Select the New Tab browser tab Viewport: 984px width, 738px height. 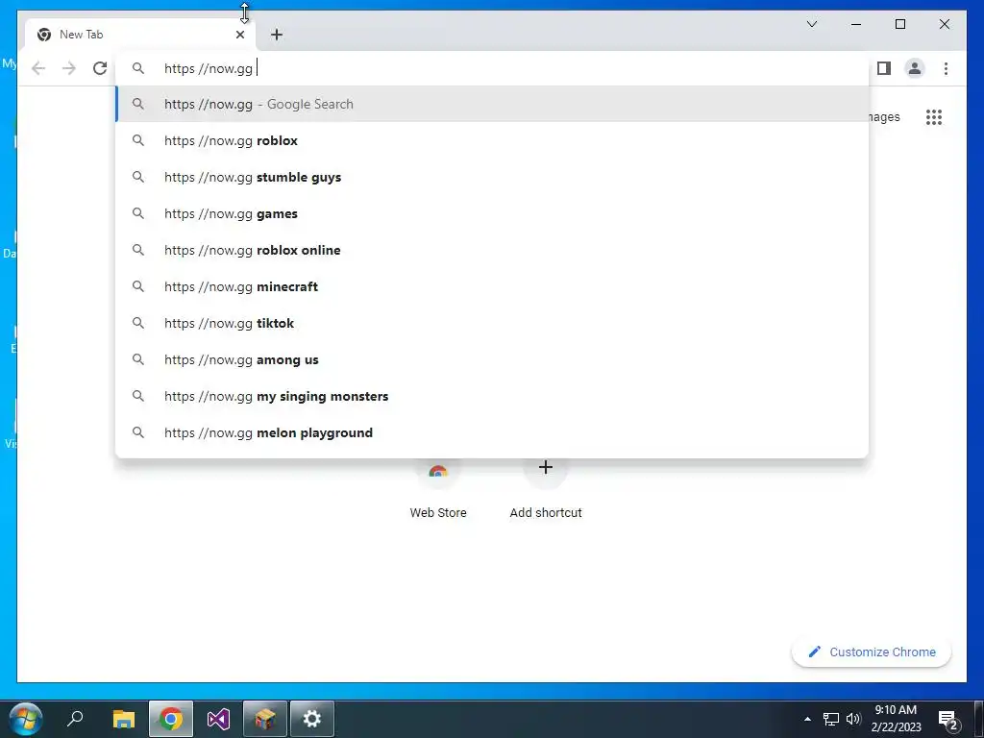pos(140,35)
